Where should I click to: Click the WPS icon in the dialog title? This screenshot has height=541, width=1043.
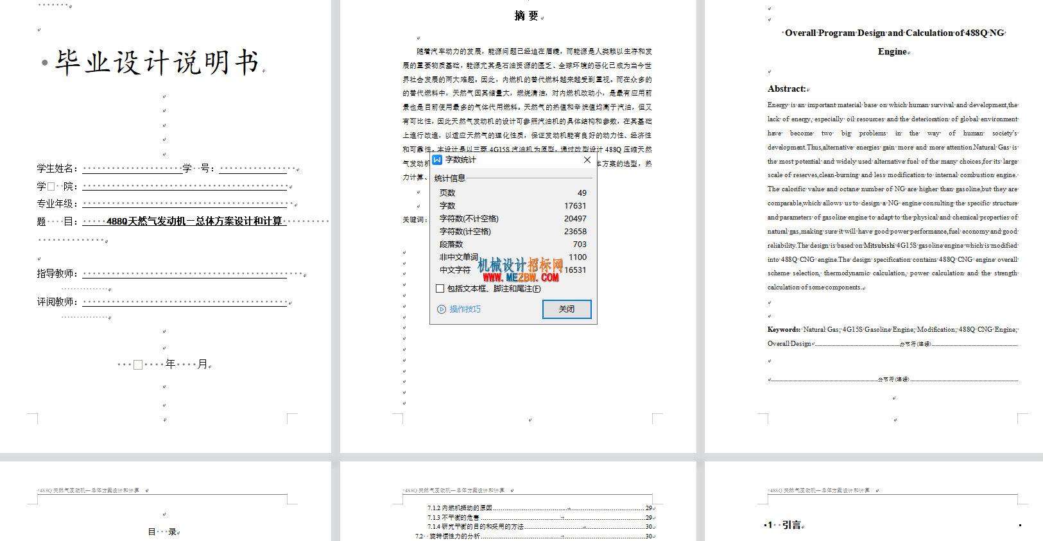point(438,160)
